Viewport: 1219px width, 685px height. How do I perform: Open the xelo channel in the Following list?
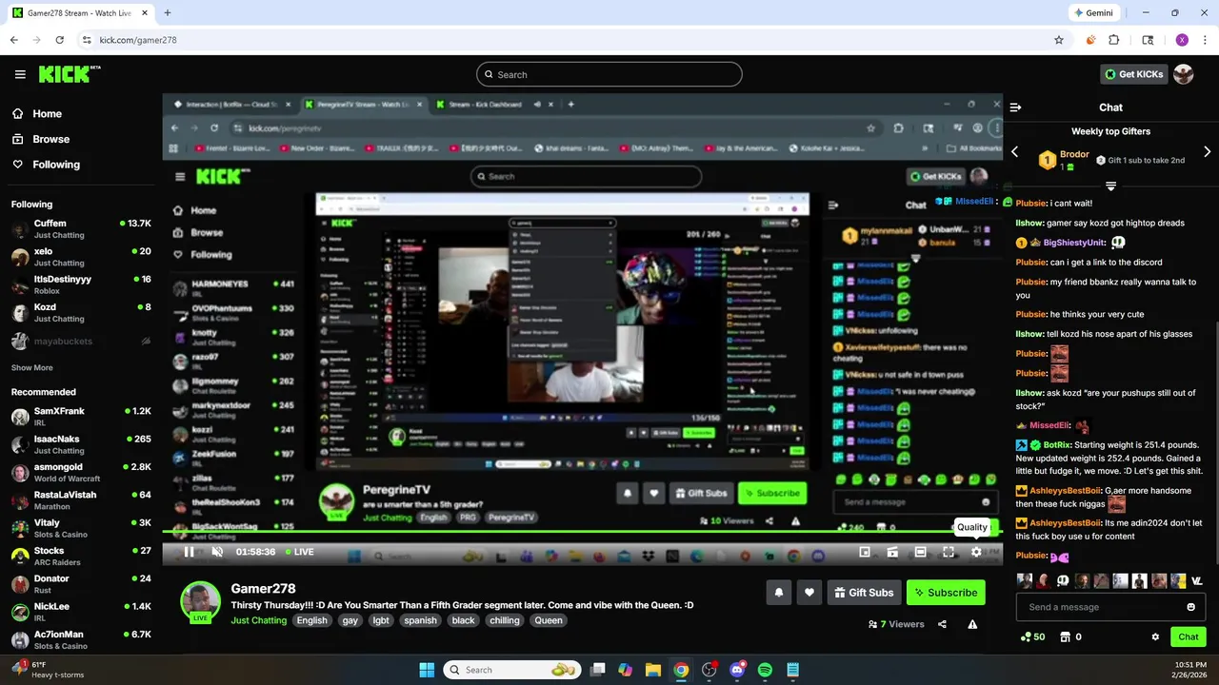click(x=81, y=257)
